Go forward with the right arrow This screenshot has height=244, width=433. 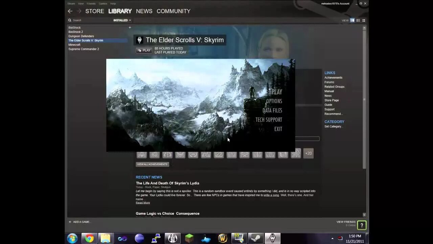pos(79,11)
